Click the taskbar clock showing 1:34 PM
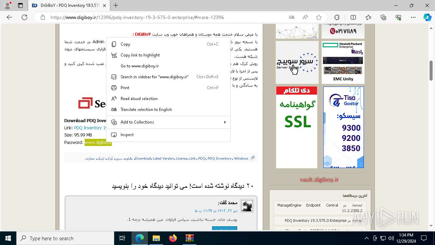435x245 pixels. tap(406, 238)
